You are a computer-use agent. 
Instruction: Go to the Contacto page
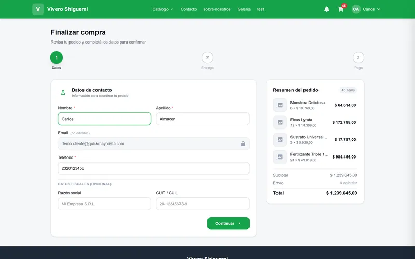[188, 9]
